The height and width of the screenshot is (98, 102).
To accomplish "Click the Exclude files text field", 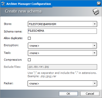I will point(62,67).
